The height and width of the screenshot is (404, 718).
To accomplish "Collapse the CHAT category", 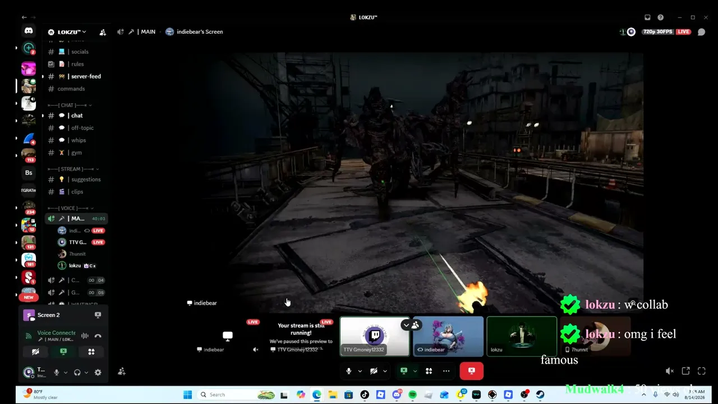I will pos(70,105).
